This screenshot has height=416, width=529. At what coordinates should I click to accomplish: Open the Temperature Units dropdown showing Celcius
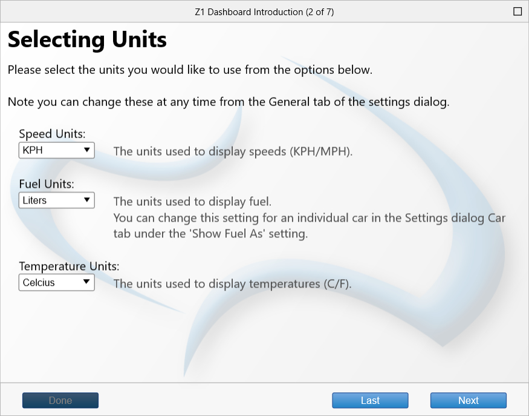coord(57,283)
